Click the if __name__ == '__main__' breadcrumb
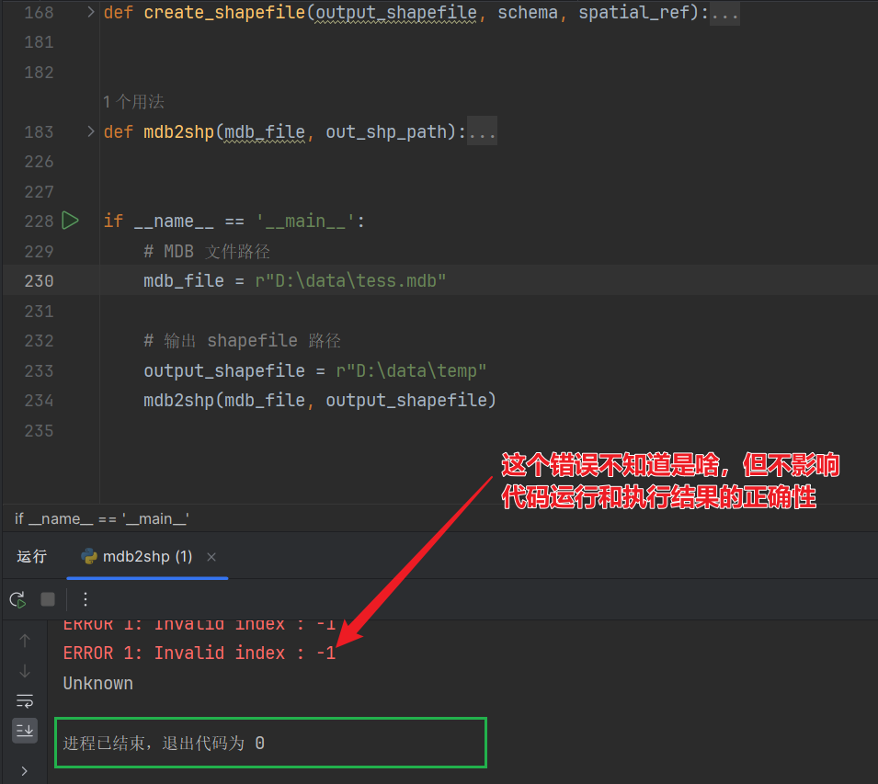The width and height of the screenshot is (878, 784). point(101,517)
